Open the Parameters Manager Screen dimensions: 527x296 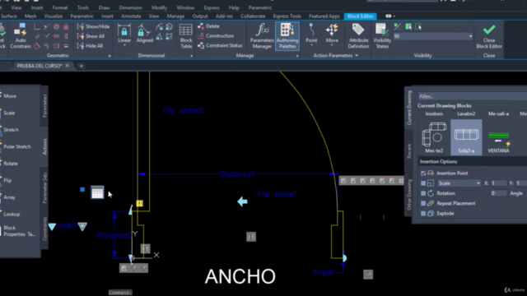tap(262, 36)
